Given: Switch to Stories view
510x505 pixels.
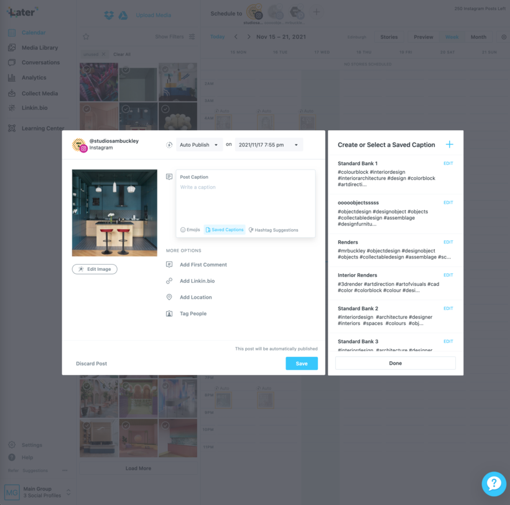Looking at the screenshot, I should (x=389, y=37).
